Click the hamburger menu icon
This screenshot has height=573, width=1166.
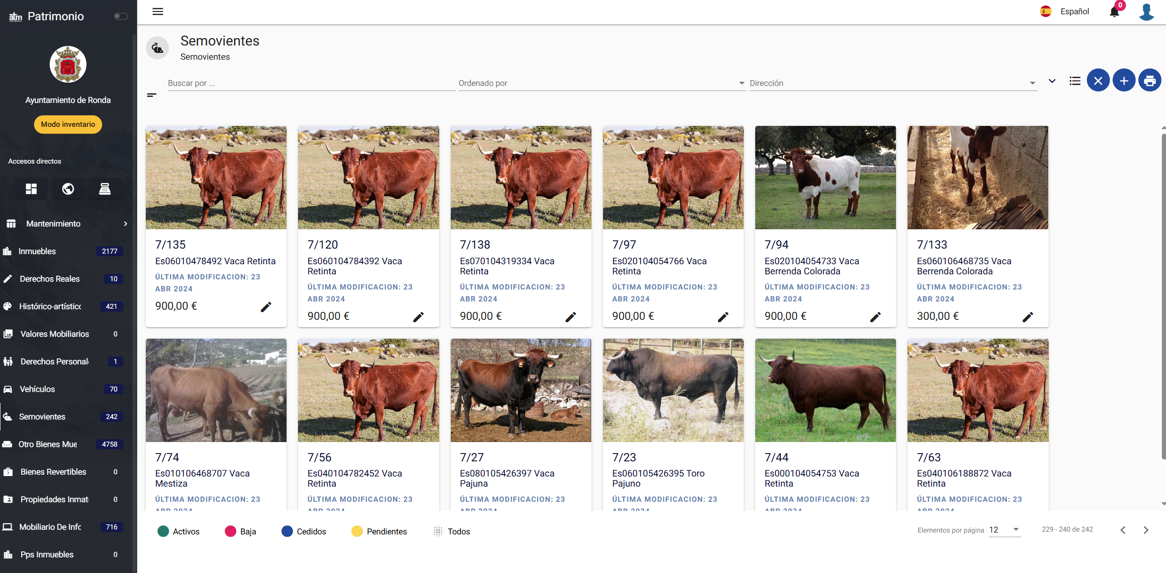158,11
